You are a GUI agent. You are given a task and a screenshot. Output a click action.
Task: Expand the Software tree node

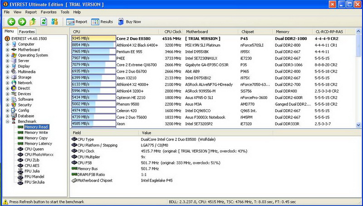tap(7, 99)
